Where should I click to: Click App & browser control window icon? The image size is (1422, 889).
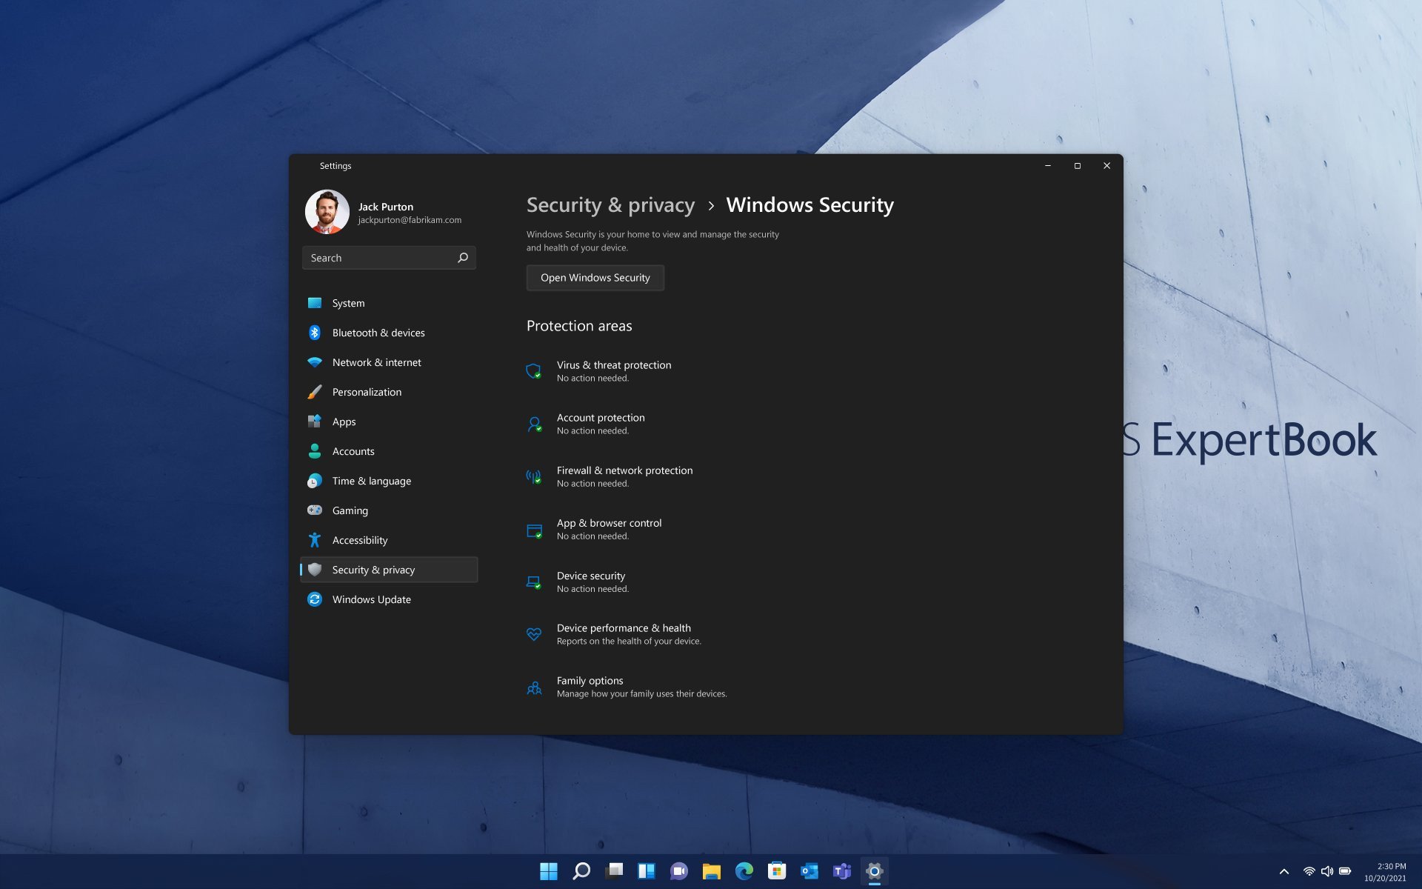click(534, 530)
